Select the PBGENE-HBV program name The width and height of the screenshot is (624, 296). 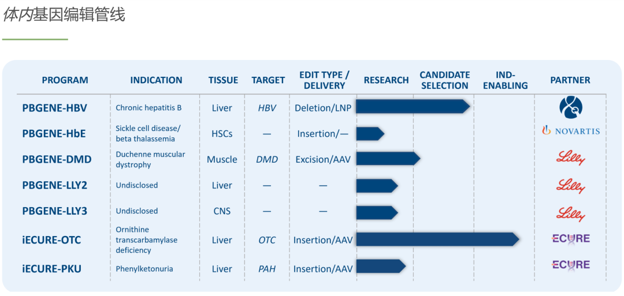[x=54, y=108]
